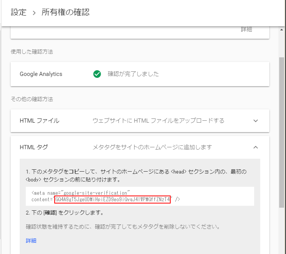
Task: Click the breadcrumb arrow separator icon
Action: click(x=34, y=13)
